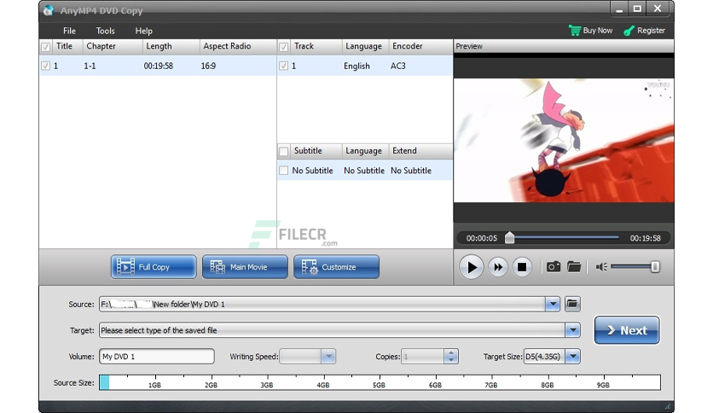Expand the Target type dropdown
The width and height of the screenshot is (713, 413).
coord(572,330)
